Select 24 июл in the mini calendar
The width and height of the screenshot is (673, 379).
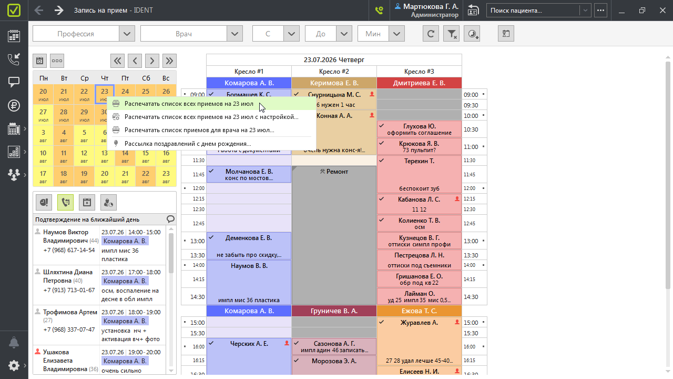coord(125,95)
